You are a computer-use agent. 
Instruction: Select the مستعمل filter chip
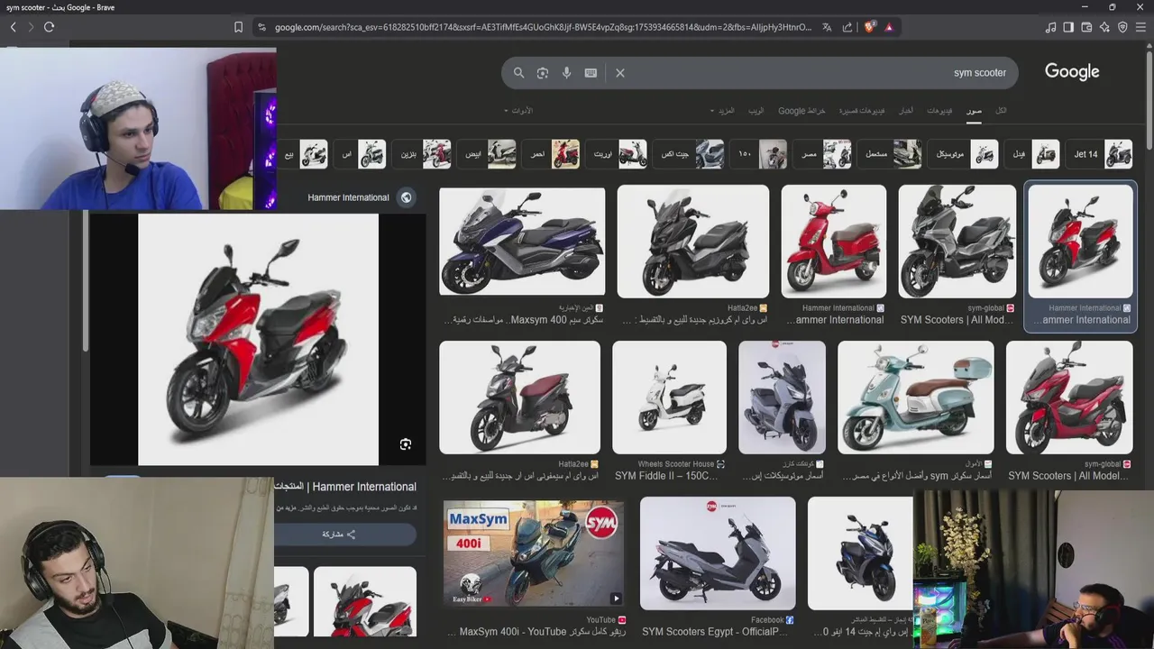point(890,154)
